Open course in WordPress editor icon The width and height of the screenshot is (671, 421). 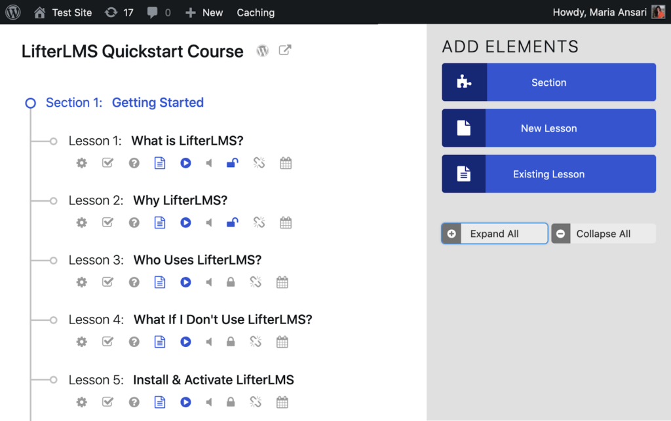click(x=263, y=50)
